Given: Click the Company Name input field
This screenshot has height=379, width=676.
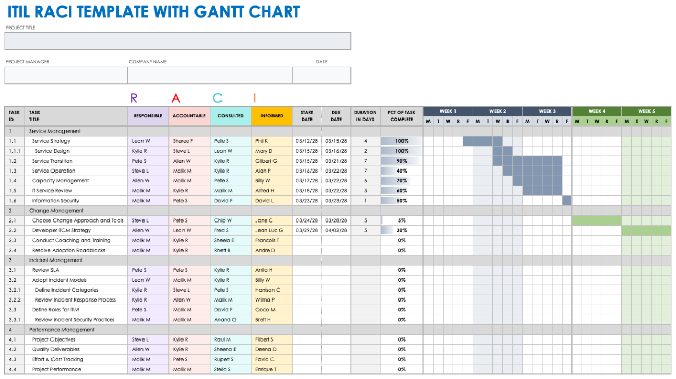Looking at the screenshot, I should pyautogui.click(x=209, y=75).
